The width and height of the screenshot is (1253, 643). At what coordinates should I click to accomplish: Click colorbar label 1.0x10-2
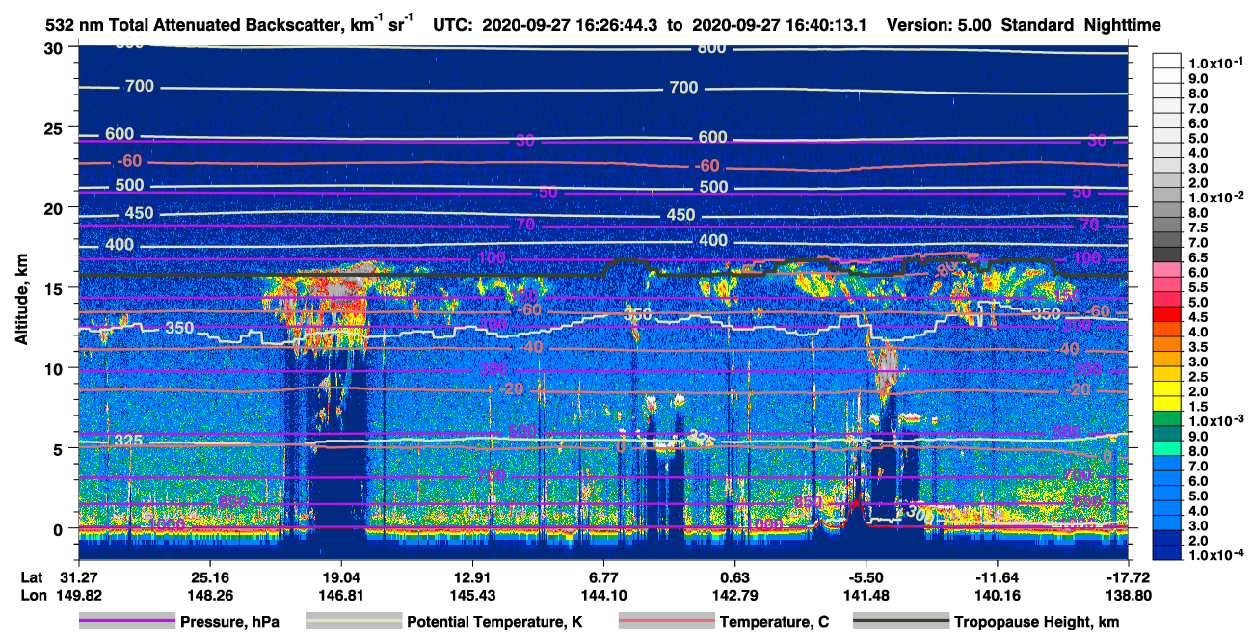pos(1215,197)
